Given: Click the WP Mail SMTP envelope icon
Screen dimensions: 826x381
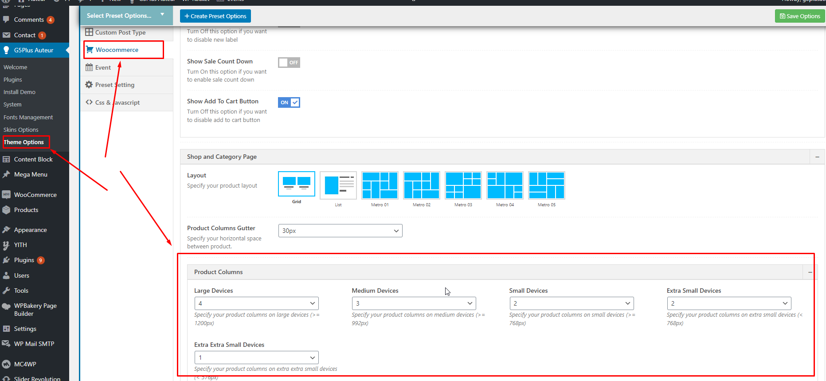Looking at the screenshot, I should click(x=6, y=344).
